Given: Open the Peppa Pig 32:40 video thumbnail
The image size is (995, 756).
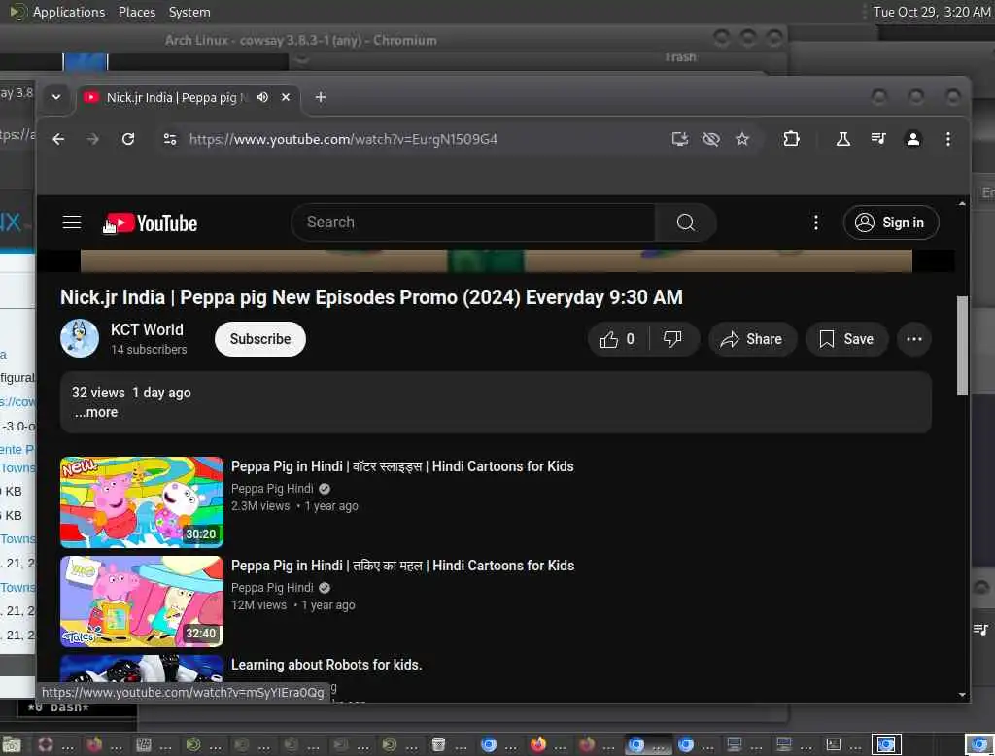Looking at the screenshot, I should click(142, 601).
